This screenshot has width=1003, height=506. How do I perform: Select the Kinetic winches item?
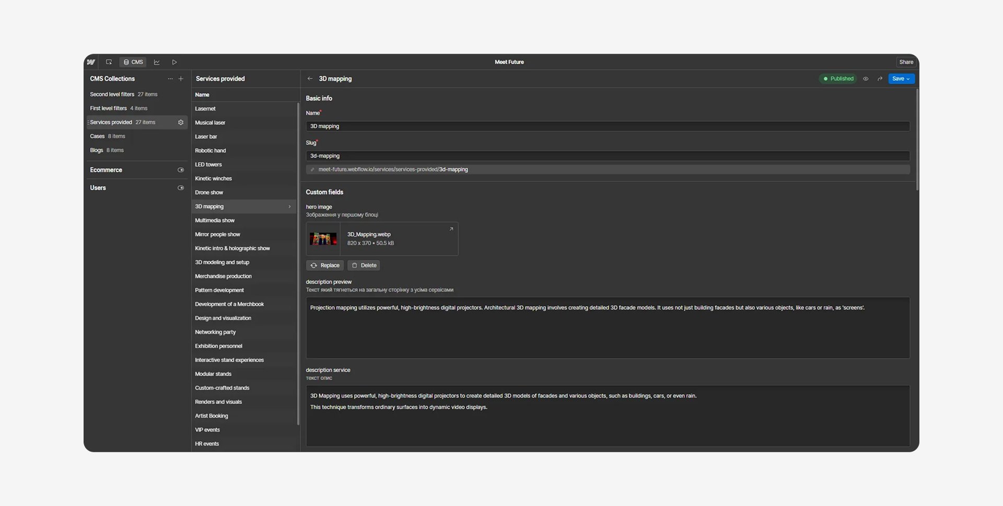(244, 179)
